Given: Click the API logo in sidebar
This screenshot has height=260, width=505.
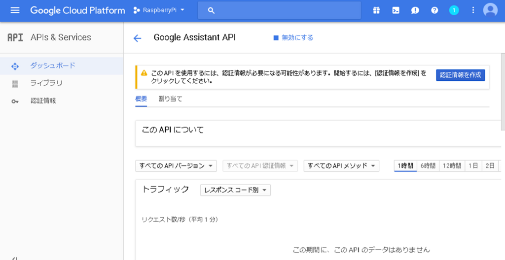Looking at the screenshot, I should pyautogui.click(x=15, y=37).
